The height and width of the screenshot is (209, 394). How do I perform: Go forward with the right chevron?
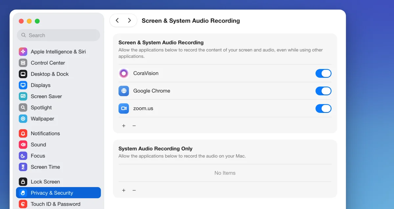[129, 20]
